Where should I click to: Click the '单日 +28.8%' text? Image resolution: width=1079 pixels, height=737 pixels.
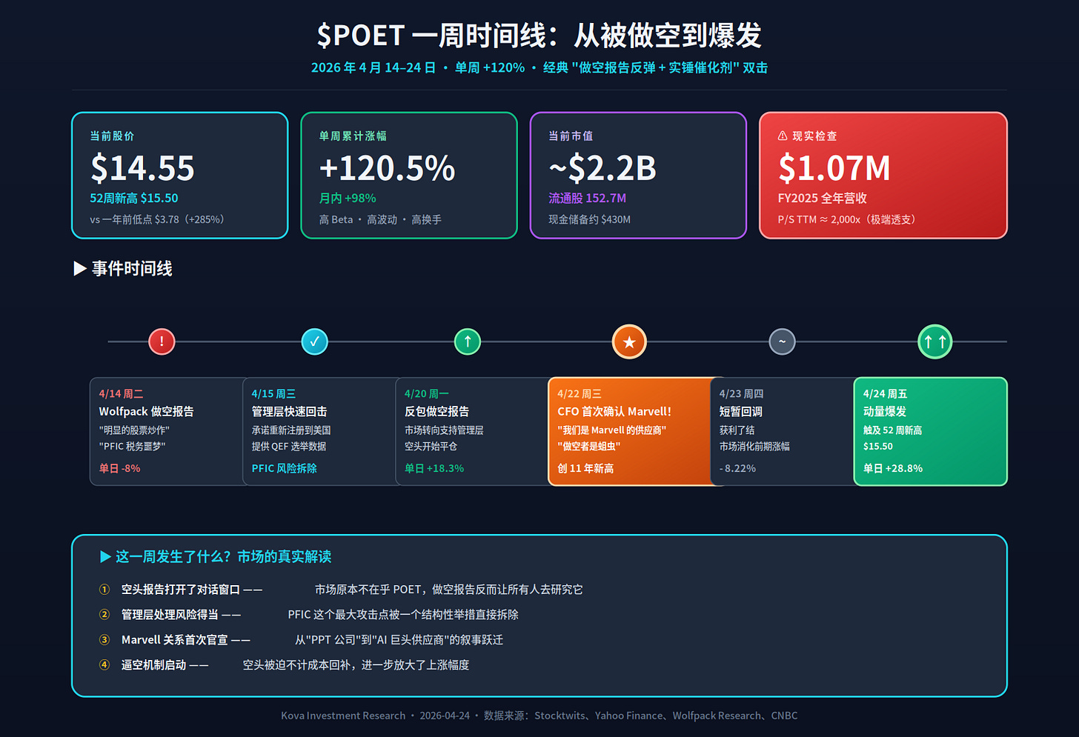pos(893,468)
